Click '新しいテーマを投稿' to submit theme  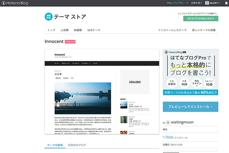tap(203, 30)
